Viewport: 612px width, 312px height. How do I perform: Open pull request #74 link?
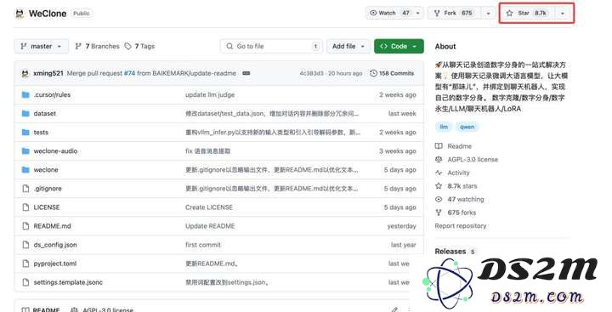pos(129,73)
